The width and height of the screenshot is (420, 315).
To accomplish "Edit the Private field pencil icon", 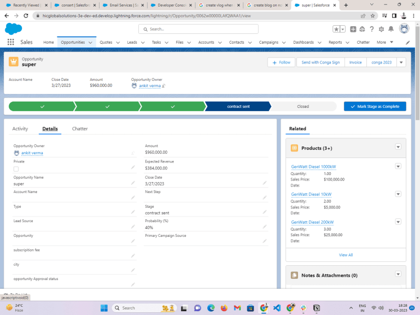I will [133, 167].
